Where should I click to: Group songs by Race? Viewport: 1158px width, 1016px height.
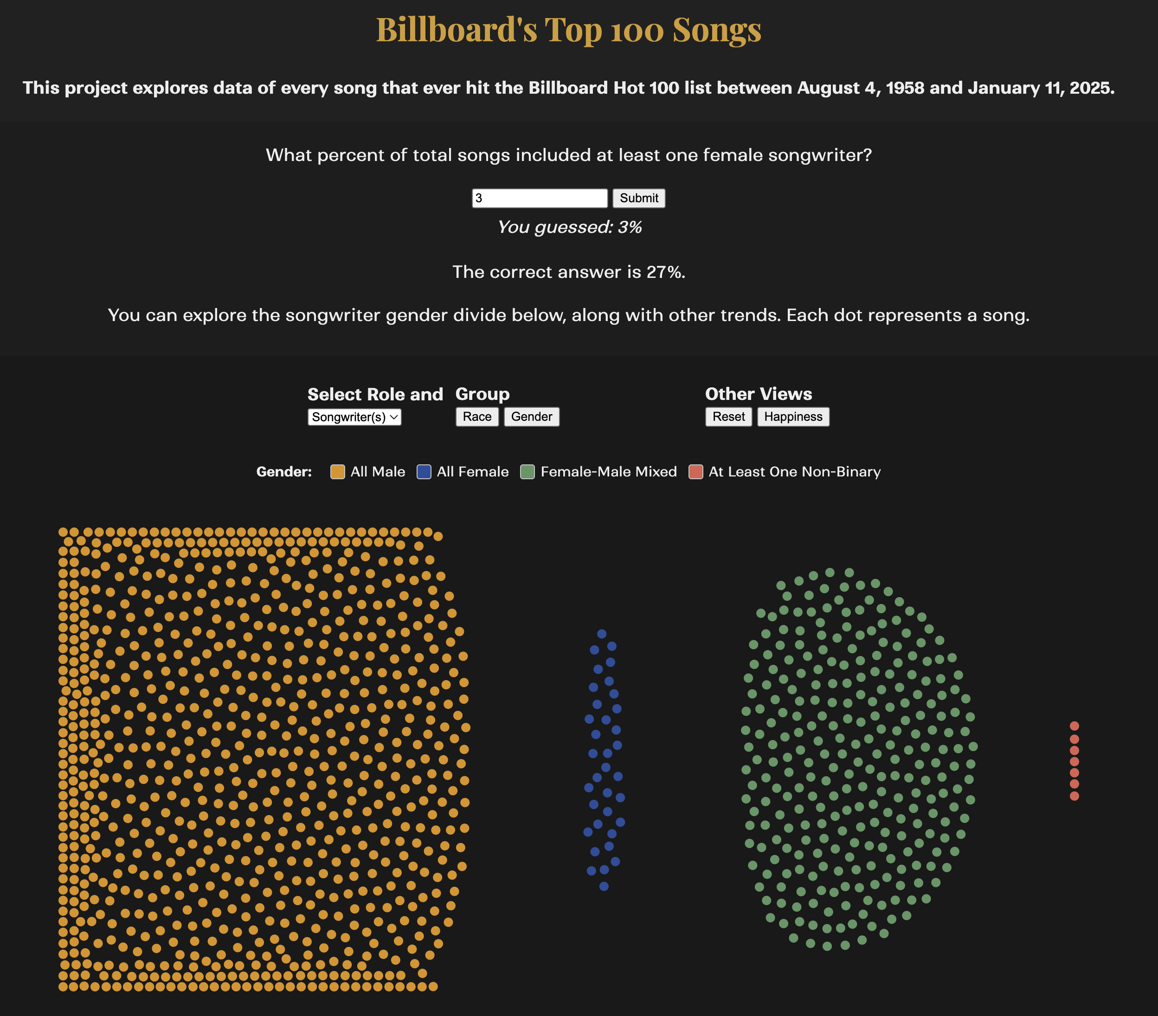476,417
